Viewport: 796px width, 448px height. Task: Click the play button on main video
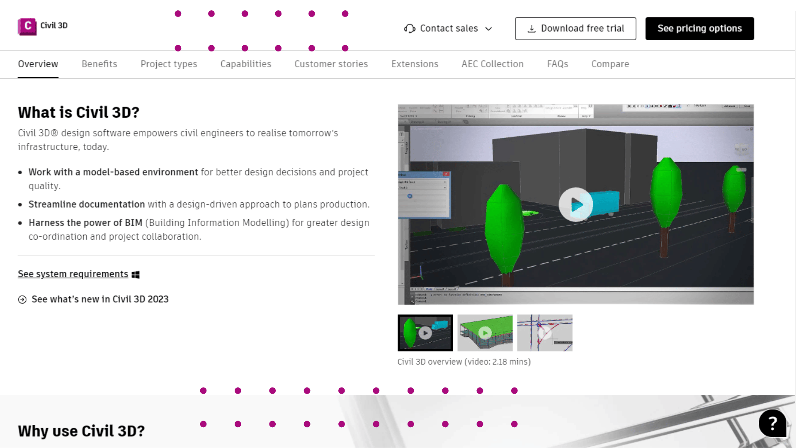[576, 204]
